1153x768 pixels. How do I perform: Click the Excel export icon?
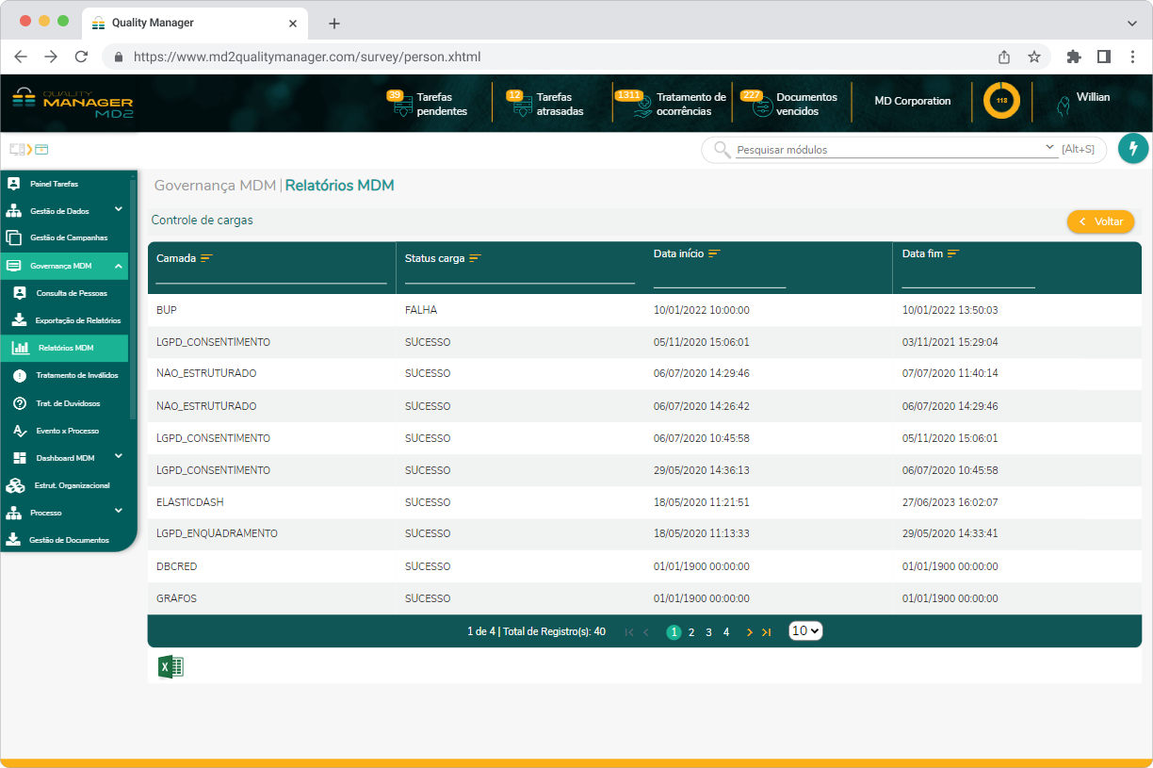pos(171,667)
